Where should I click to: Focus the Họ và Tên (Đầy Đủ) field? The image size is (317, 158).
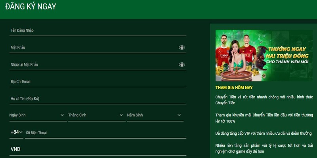point(95,98)
